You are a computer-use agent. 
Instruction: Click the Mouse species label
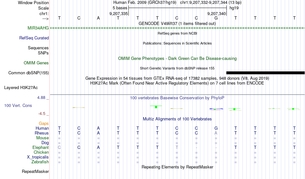click(x=42, y=138)
